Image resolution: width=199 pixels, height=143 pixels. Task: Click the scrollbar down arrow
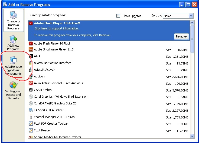tap(192, 136)
